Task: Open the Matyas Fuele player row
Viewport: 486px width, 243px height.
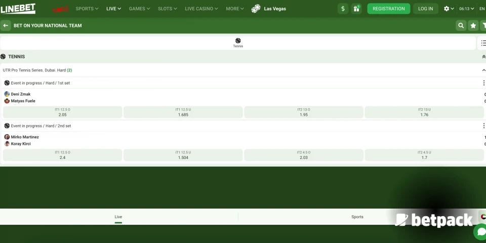Action: click(x=20, y=101)
